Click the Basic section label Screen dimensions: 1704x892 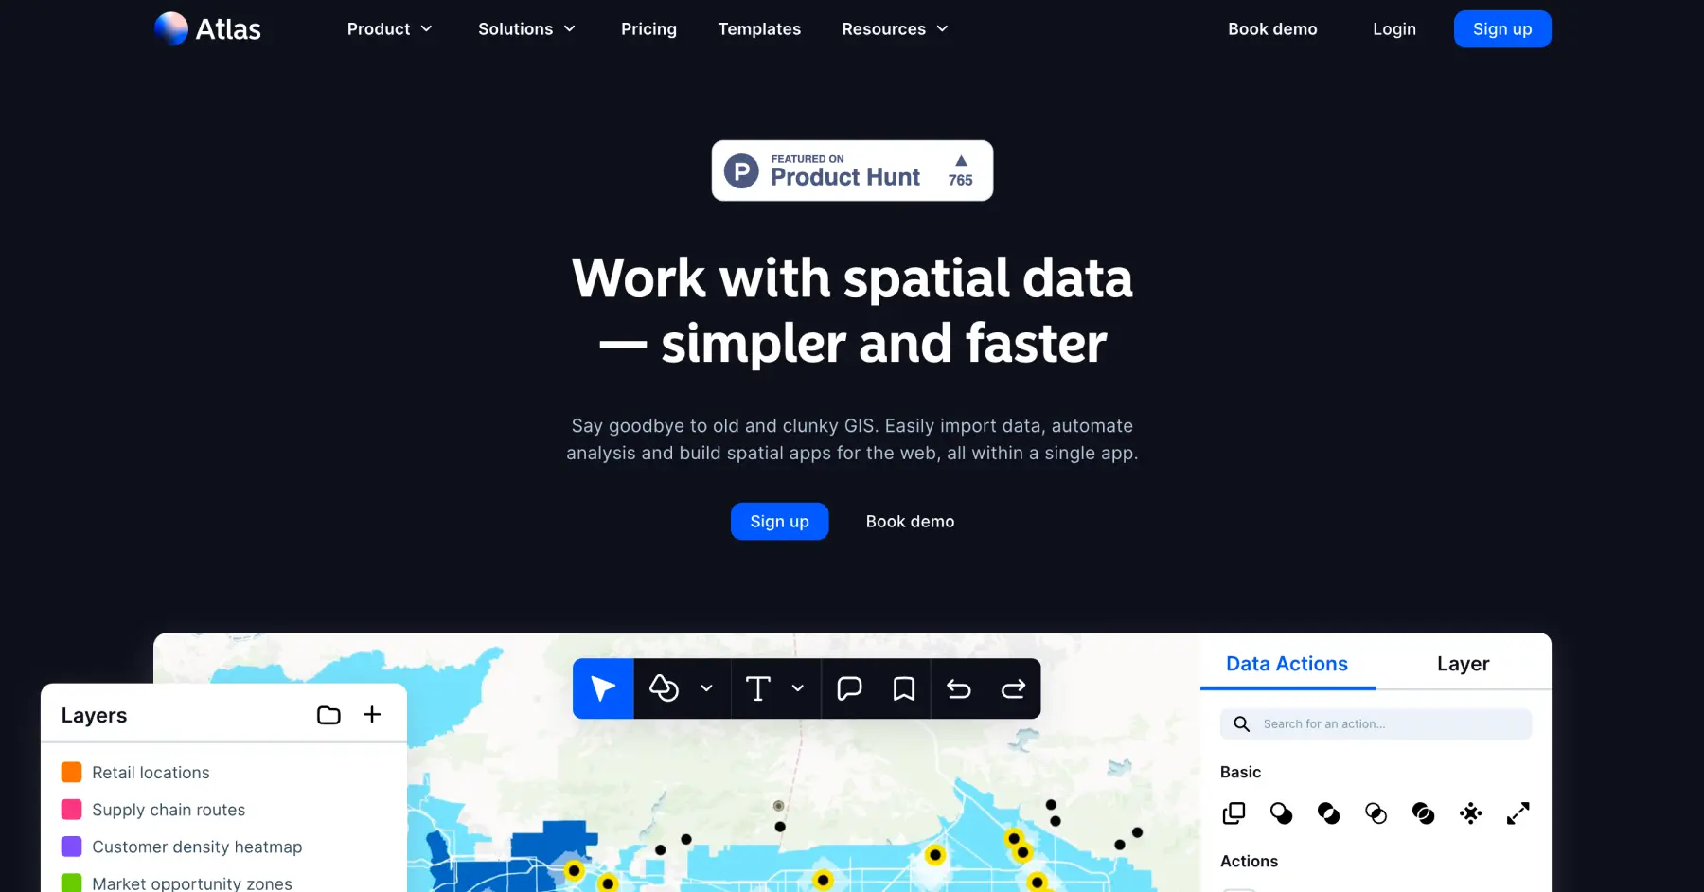tap(1240, 772)
